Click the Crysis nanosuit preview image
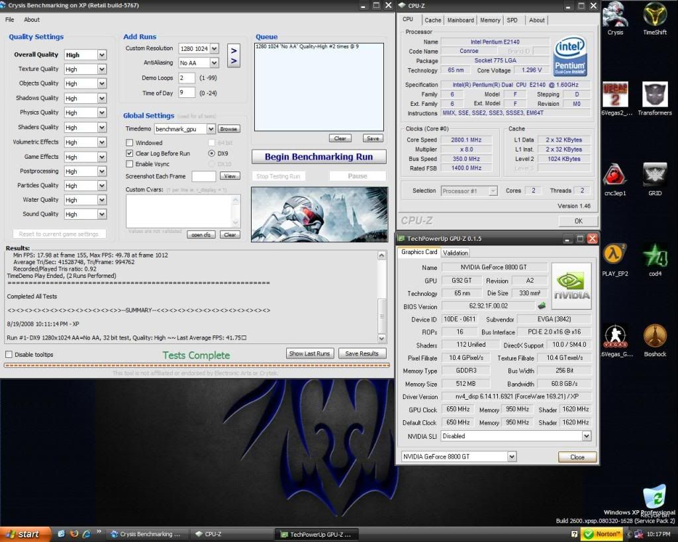This screenshot has height=542, width=678. click(x=320, y=214)
